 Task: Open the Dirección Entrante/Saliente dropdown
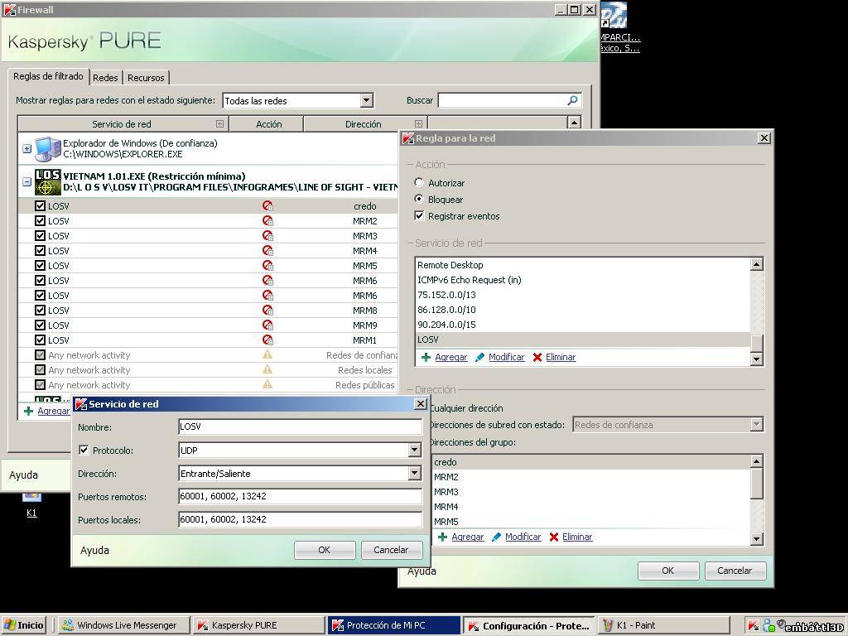click(415, 473)
